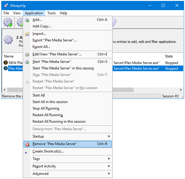
Task: Select Restart All Running in this session
Action: click(x=68, y=122)
